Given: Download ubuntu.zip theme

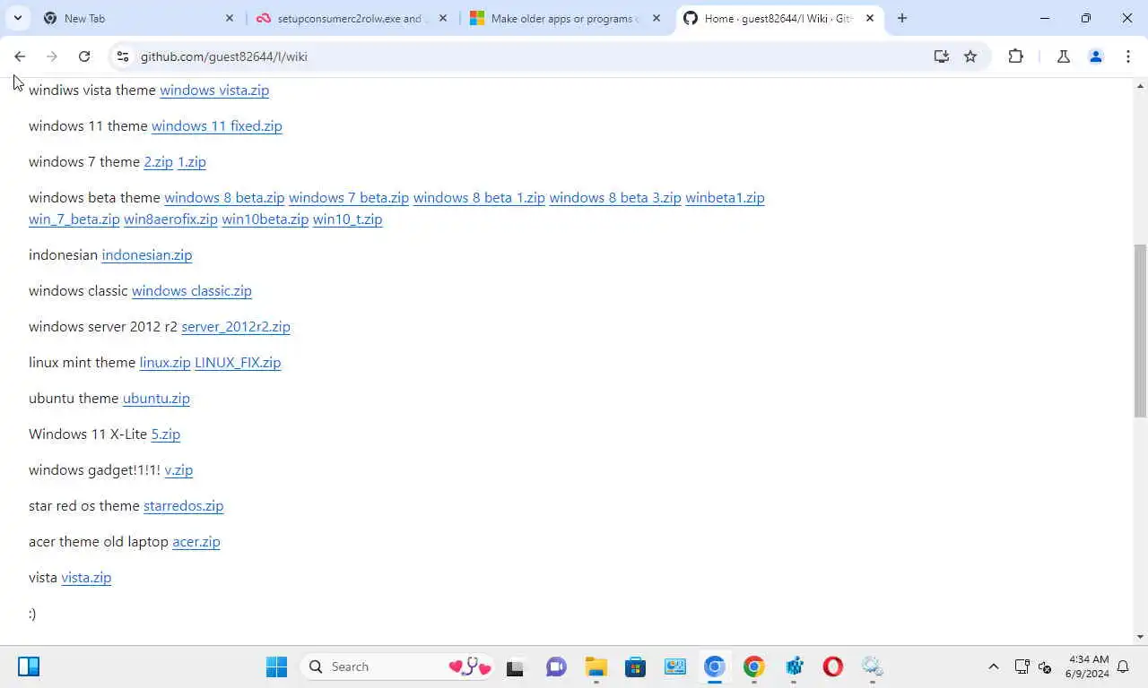Looking at the screenshot, I should tap(156, 399).
